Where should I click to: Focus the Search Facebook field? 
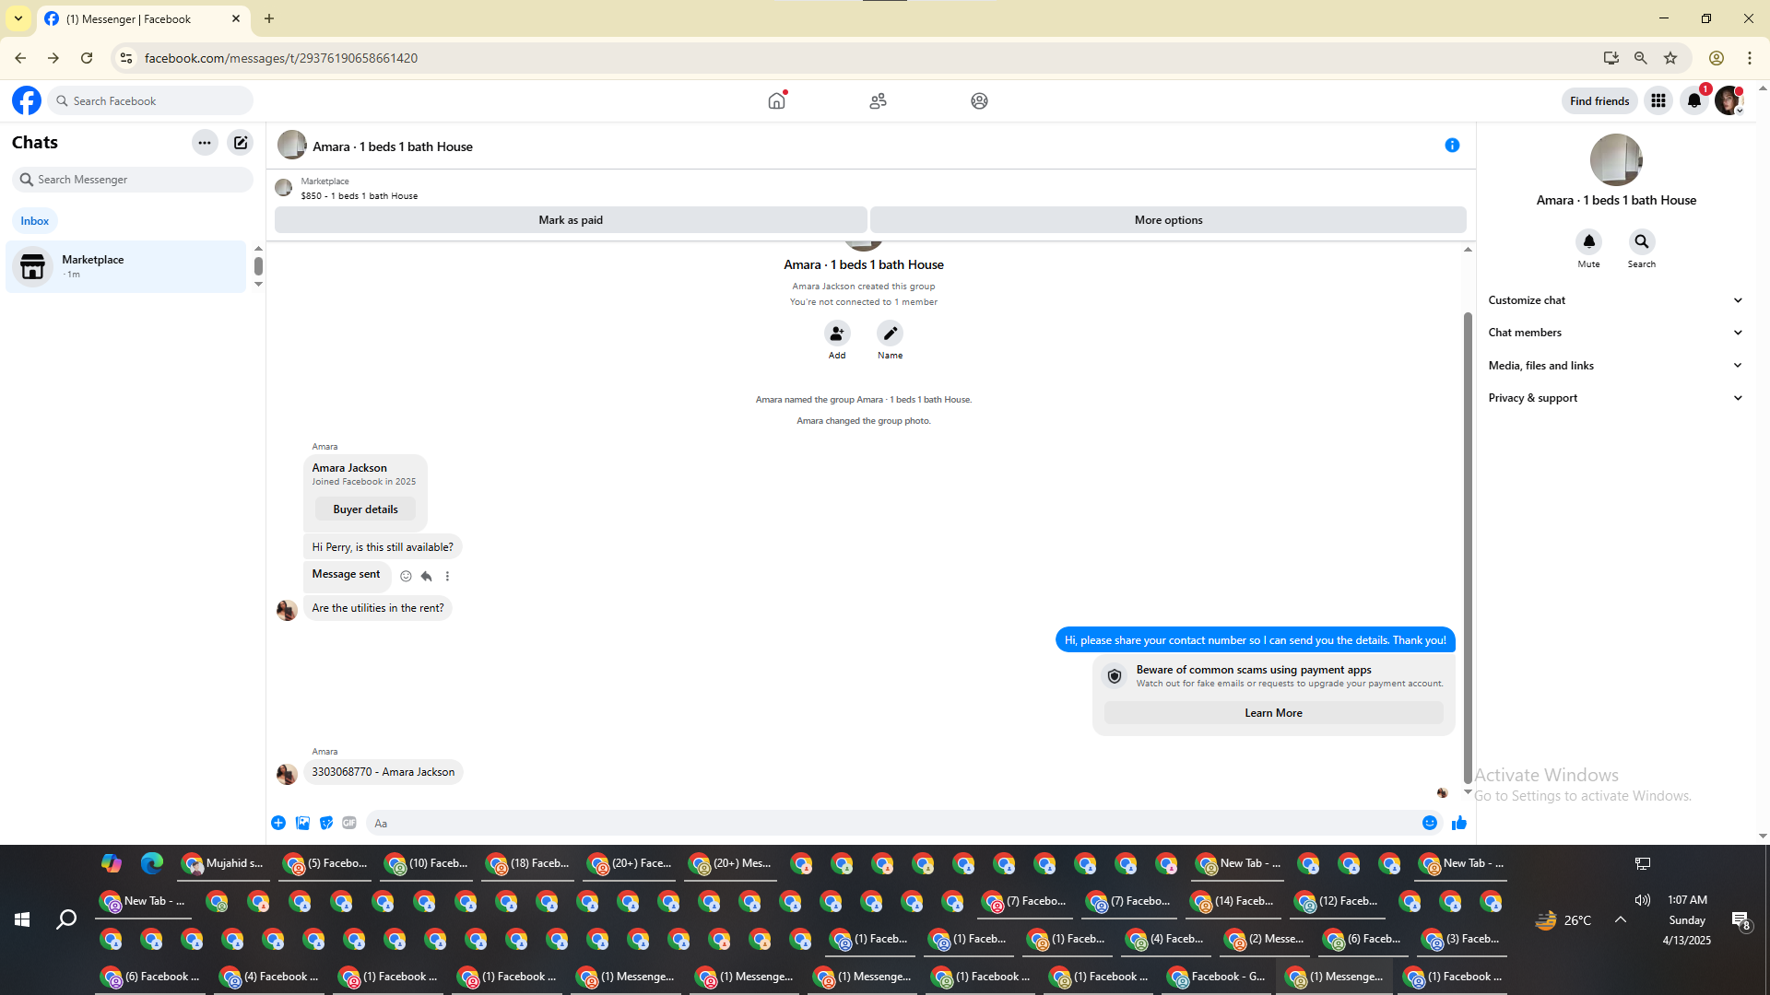point(150,100)
